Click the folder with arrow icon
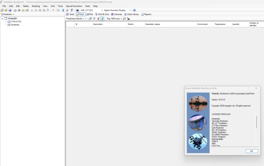Screen dimensions: 264x166 pyautogui.click(x=19, y=10)
